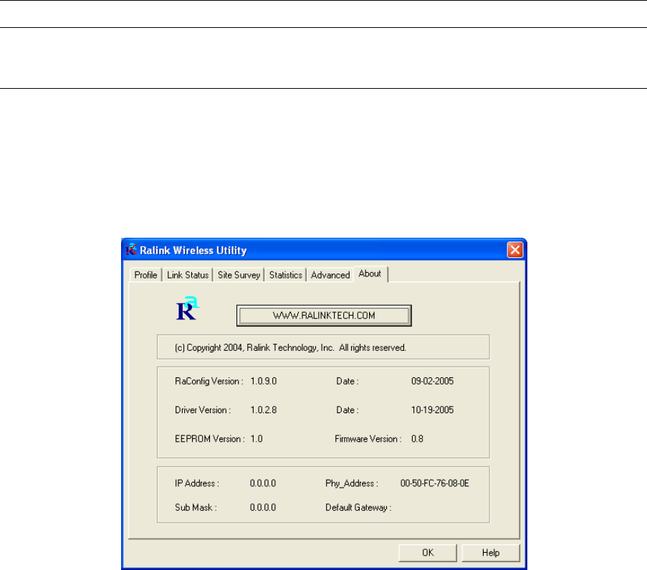Click the Sub Mask value 0.0.0.0
This screenshot has height=570, width=647.
tap(263, 508)
